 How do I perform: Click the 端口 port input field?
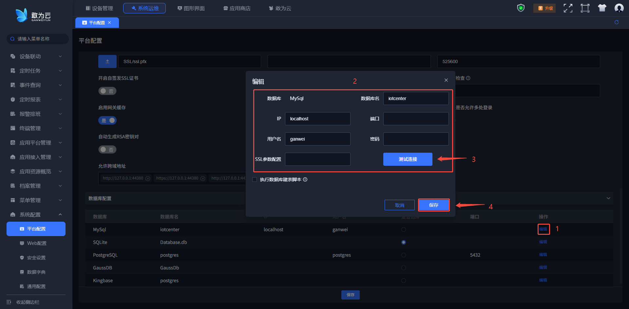point(416,119)
